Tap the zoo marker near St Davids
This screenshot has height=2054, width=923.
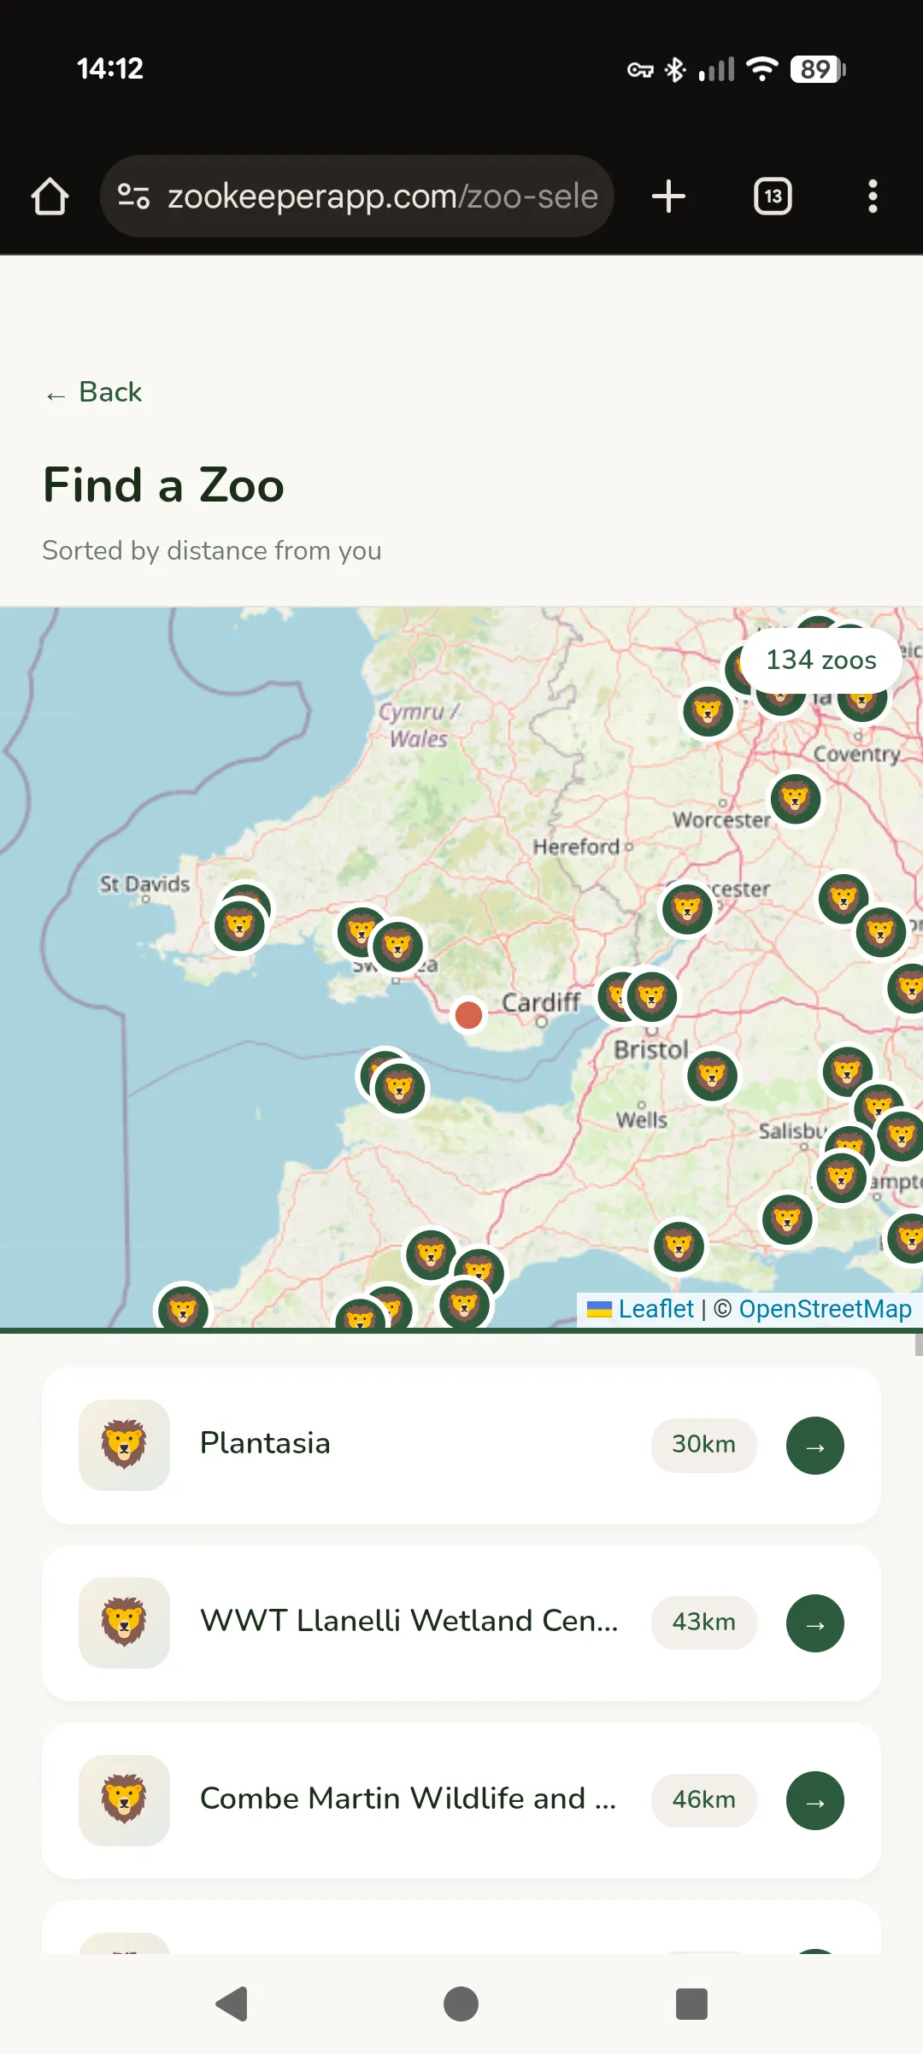[x=239, y=926]
